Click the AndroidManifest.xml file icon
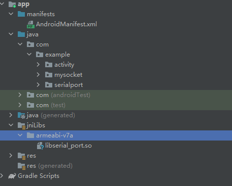The height and width of the screenshot is (186, 232). [30, 24]
